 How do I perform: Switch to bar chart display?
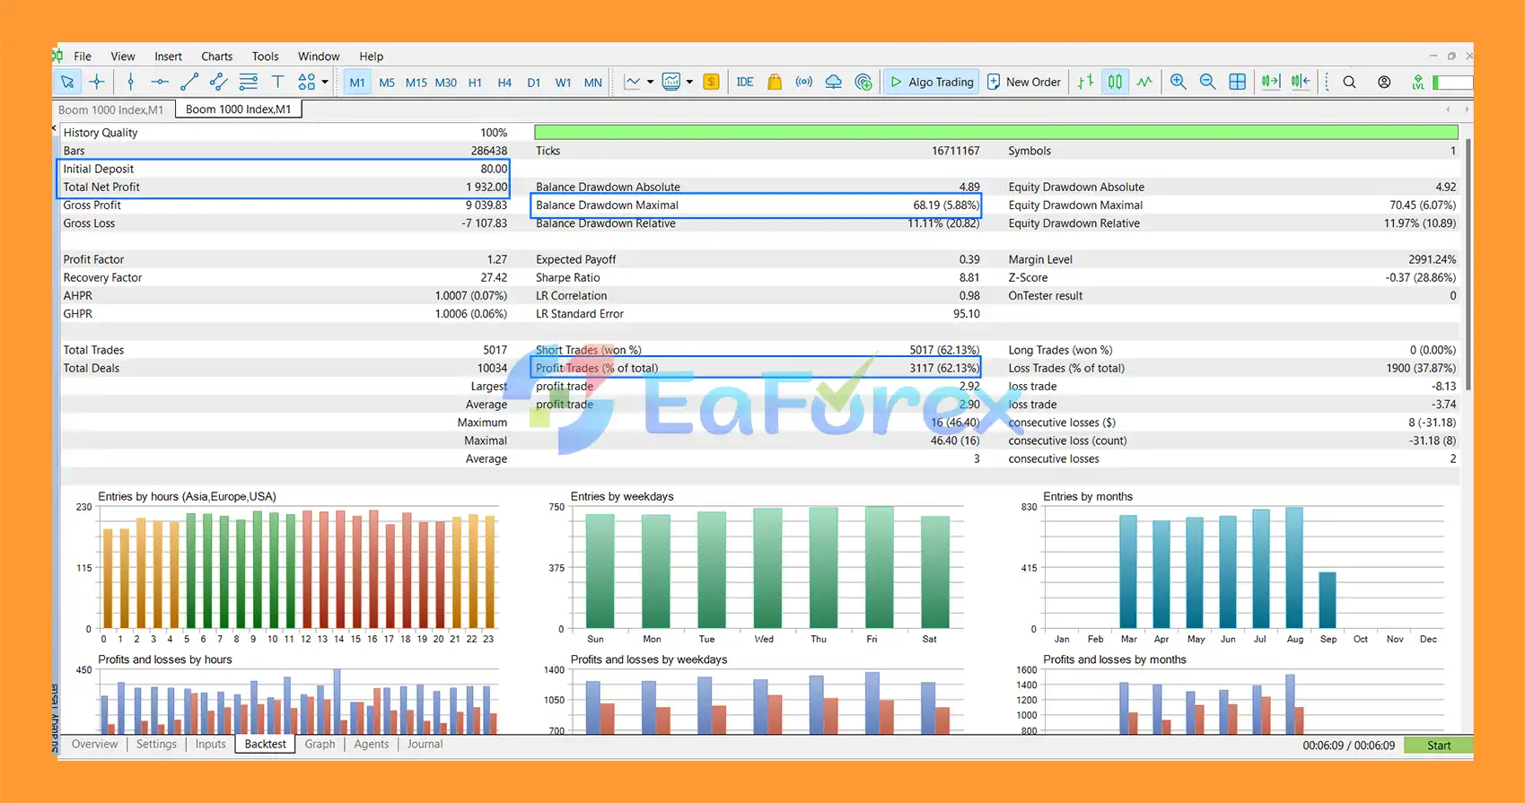click(x=1085, y=82)
